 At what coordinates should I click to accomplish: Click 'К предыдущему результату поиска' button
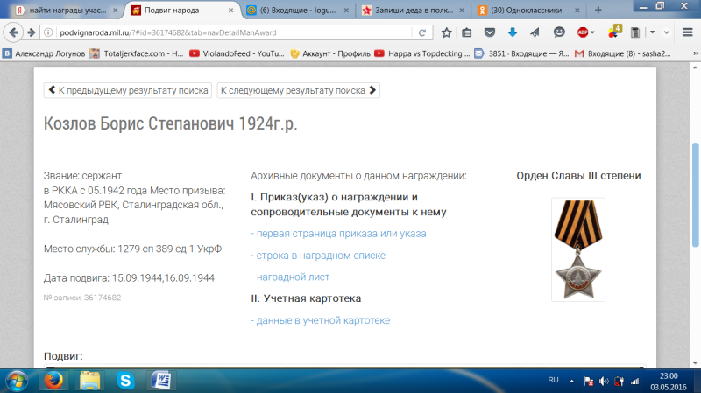pyautogui.click(x=127, y=90)
